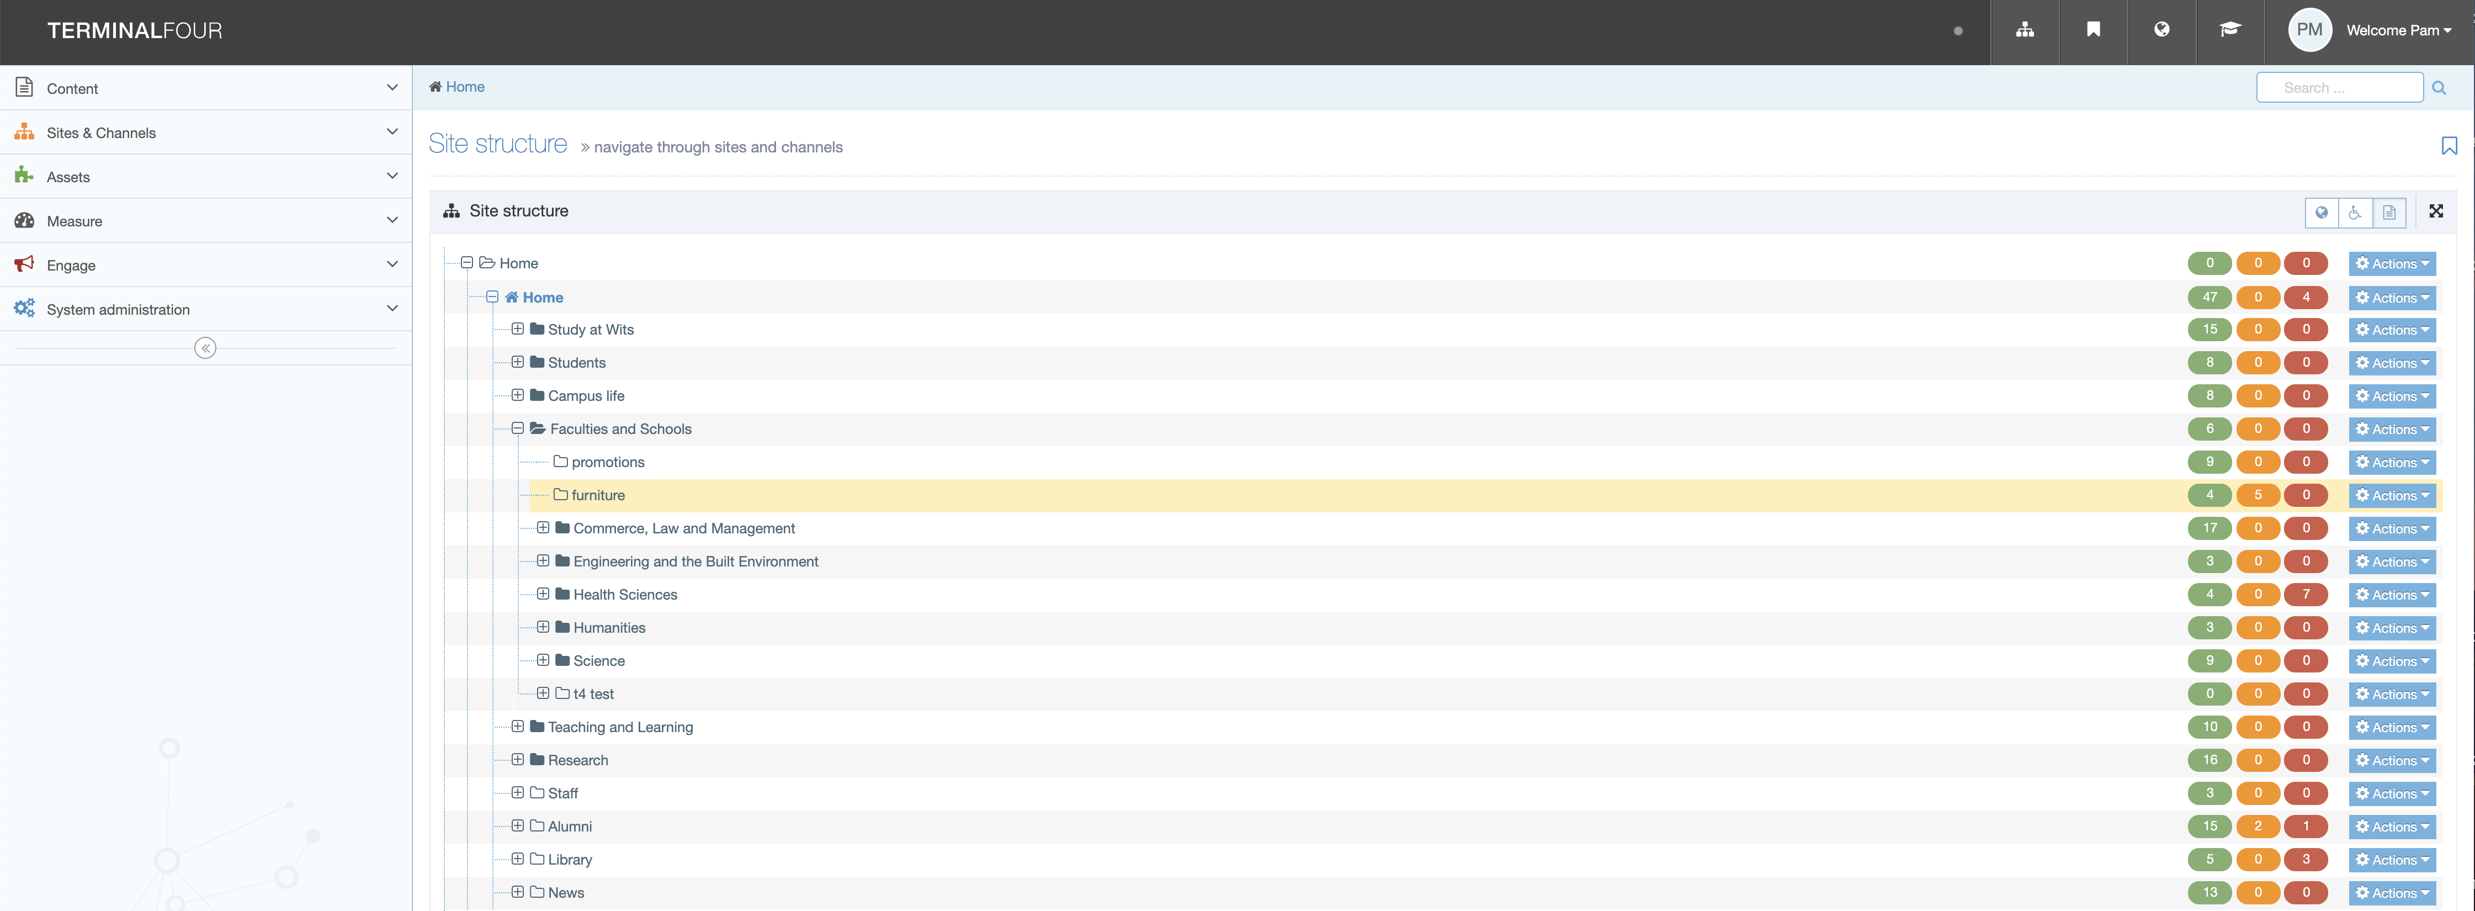The height and width of the screenshot is (911, 2475).
Task: Select Teaching and Learning section
Action: click(x=620, y=728)
